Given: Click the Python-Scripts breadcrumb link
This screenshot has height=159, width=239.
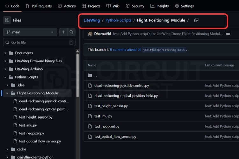Looking at the screenshot, I should click(119, 20).
